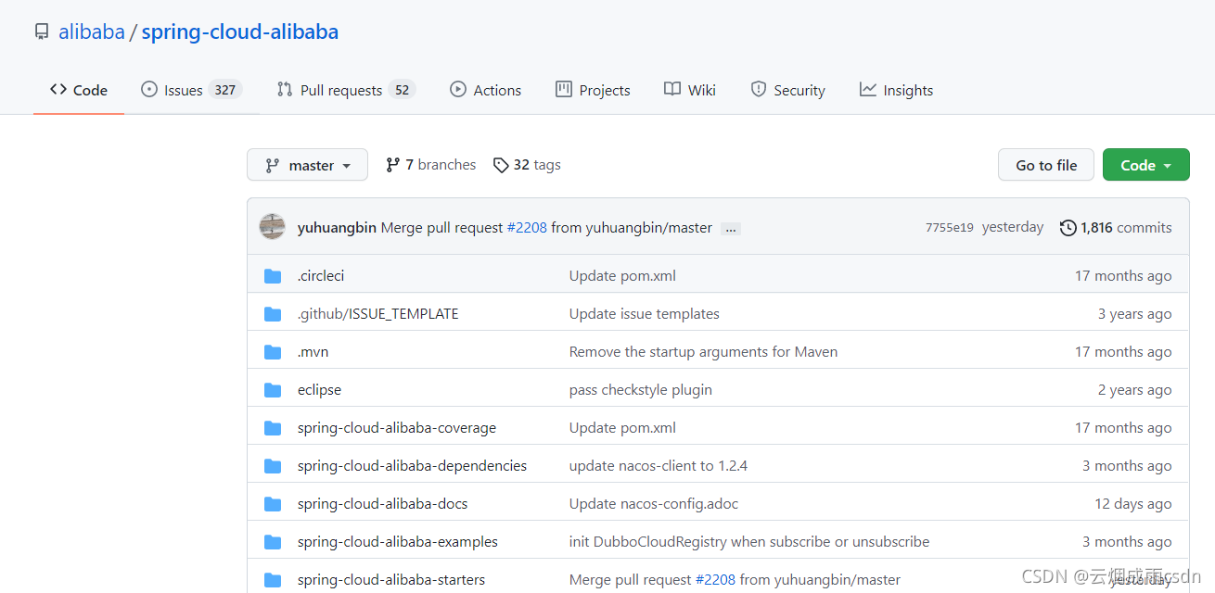Click the folder icon for .github/ISSUE_TEMPLATE
Screen dimensions: 1215x593
[273, 314]
